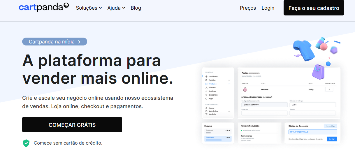This screenshot has width=355, height=151.
Task: Click the 'Comece sem cartão de crédito.' text
Action: pos(68,143)
